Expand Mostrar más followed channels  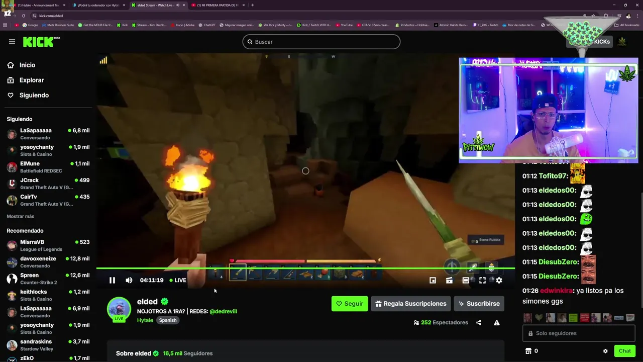(x=21, y=216)
